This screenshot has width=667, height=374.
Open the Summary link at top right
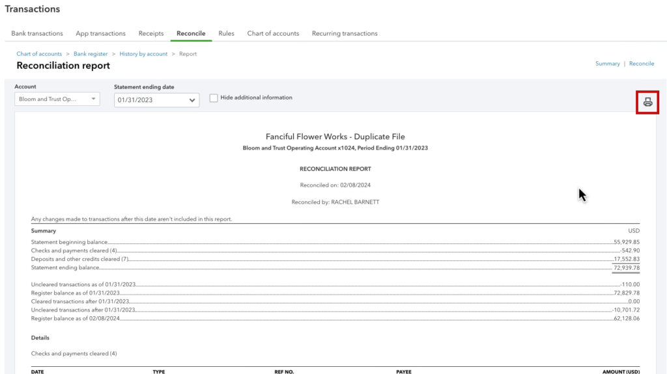coord(607,64)
